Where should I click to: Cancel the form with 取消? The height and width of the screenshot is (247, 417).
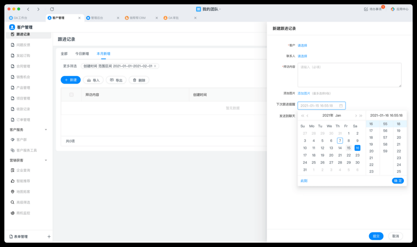tap(395, 236)
